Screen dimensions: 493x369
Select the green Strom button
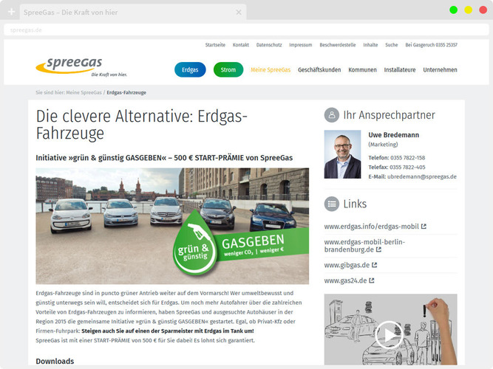click(228, 70)
